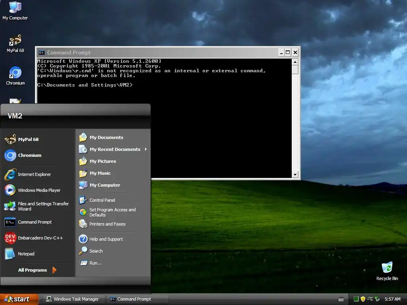Open Search from the Start menu
The image size is (407, 305).
[113, 251]
